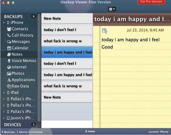
Task: Open Messages in sidebar
Action: coord(18,41)
